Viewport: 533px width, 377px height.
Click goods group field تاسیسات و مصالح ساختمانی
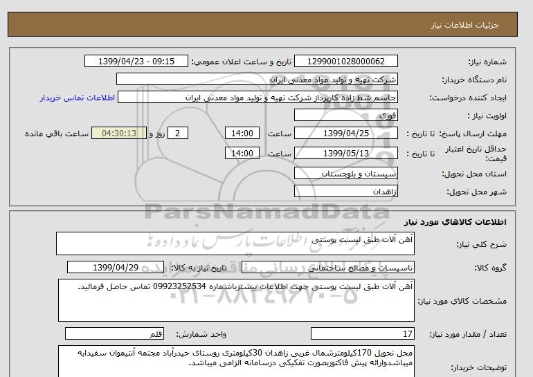click(x=328, y=268)
